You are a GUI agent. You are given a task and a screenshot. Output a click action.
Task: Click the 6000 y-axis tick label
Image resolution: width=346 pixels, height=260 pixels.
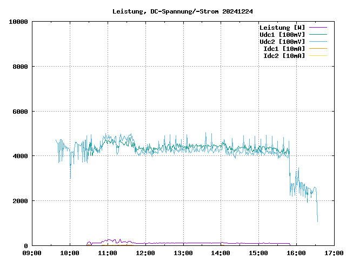pyautogui.click(x=20, y=111)
